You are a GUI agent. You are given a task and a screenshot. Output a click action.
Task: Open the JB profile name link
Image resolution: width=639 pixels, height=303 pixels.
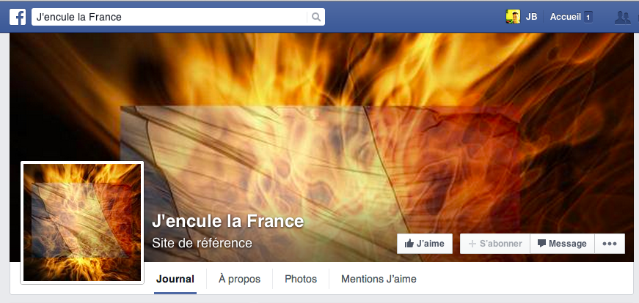click(531, 17)
